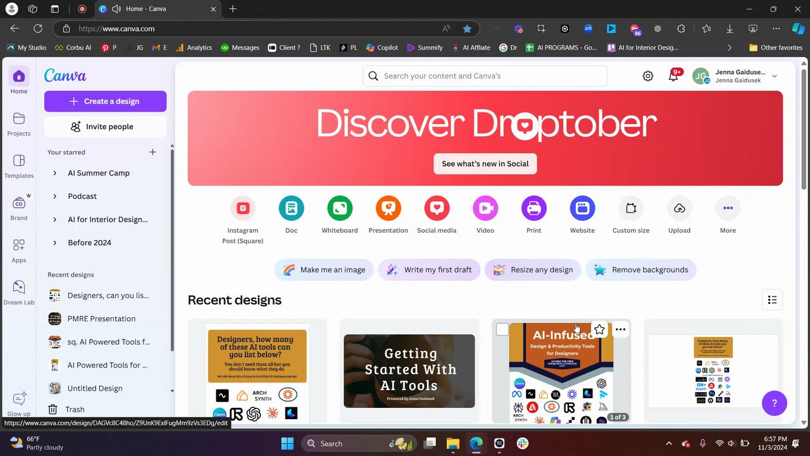Screen dimensions: 810x456
Task: Expand the AI for Interior Design folder
Action: pos(54,219)
